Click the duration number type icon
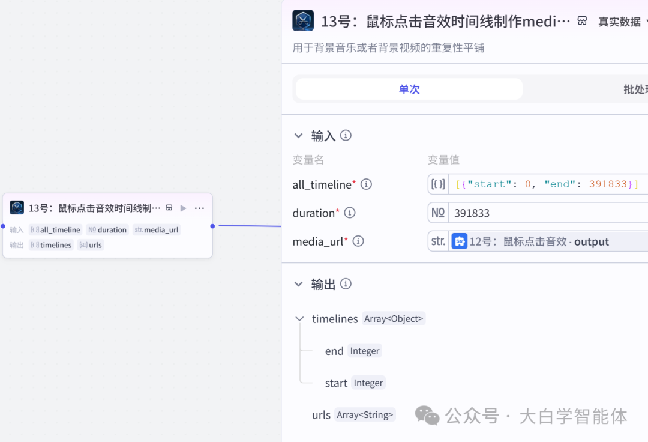The image size is (648, 442). point(438,213)
